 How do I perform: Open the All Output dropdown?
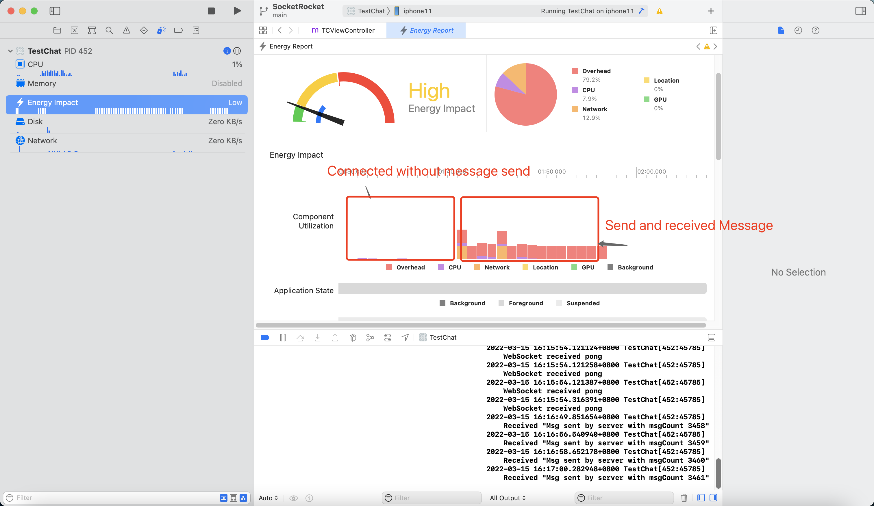(x=508, y=498)
